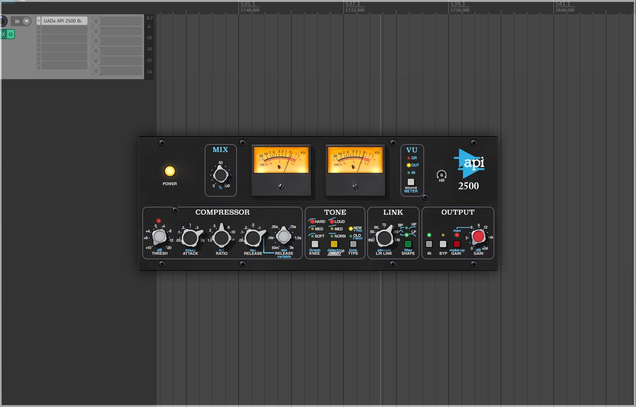The image size is (636, 407).
Task: Toggle the yellow detector THRUST button
Action: coord(334,244)
